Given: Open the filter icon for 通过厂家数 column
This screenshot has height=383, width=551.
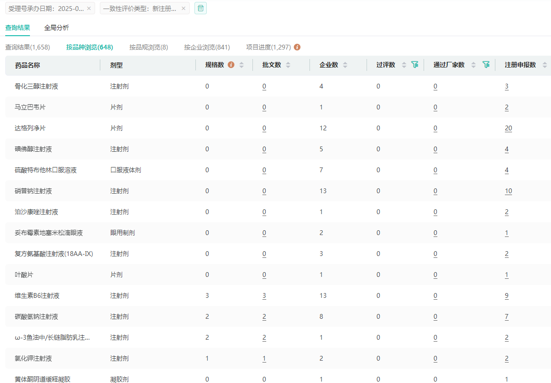Looking at the screenshot, I should pos(486,65).
